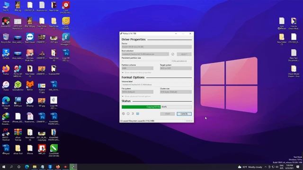Screen dimensions: 303x170
Task: Open Rufus about info icon
Action: 128,114
